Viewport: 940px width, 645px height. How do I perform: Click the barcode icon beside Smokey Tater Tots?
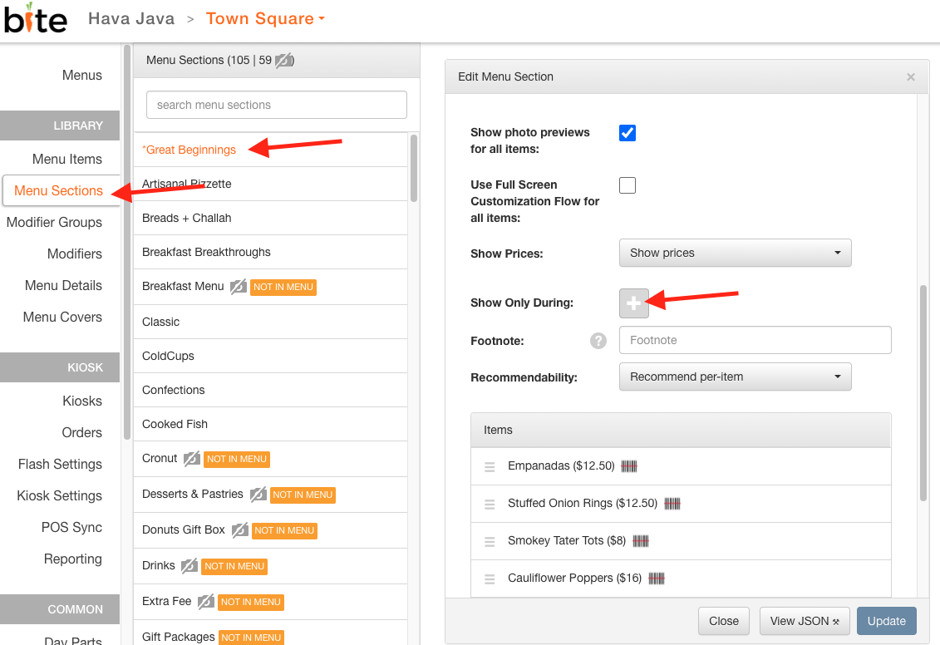(x=640, y=541)
